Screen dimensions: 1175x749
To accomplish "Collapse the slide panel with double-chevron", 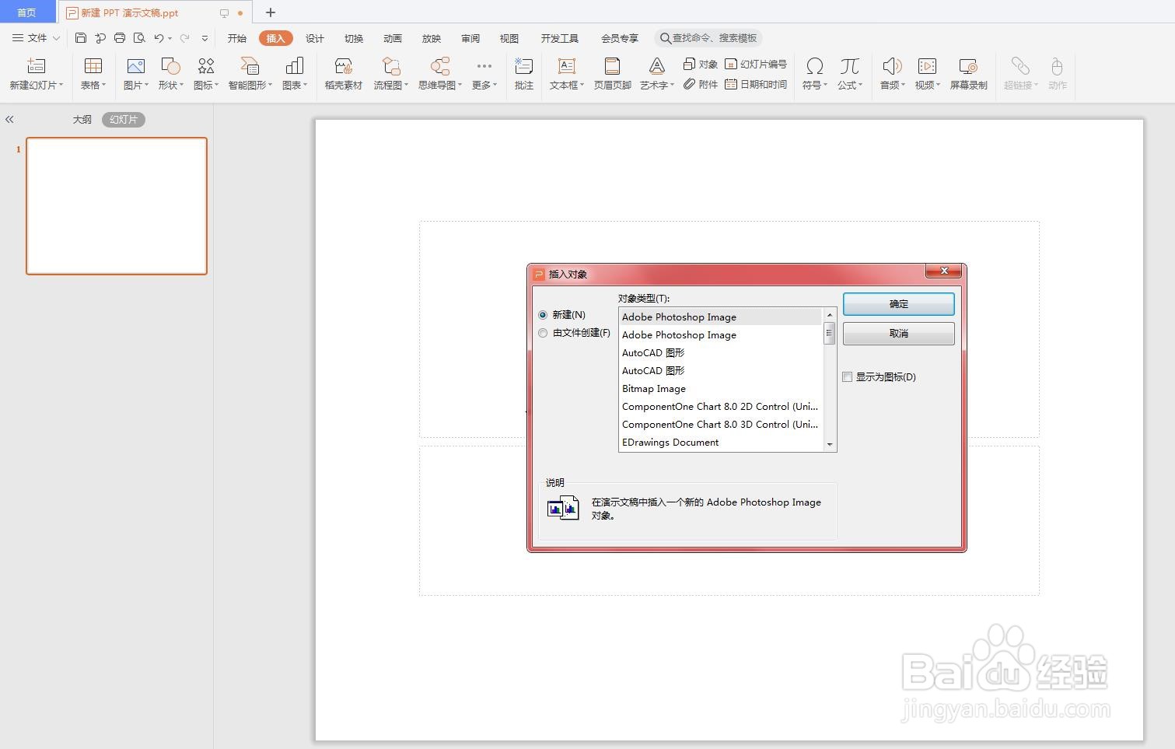I will pyautogui.click(x=9, y=119).
